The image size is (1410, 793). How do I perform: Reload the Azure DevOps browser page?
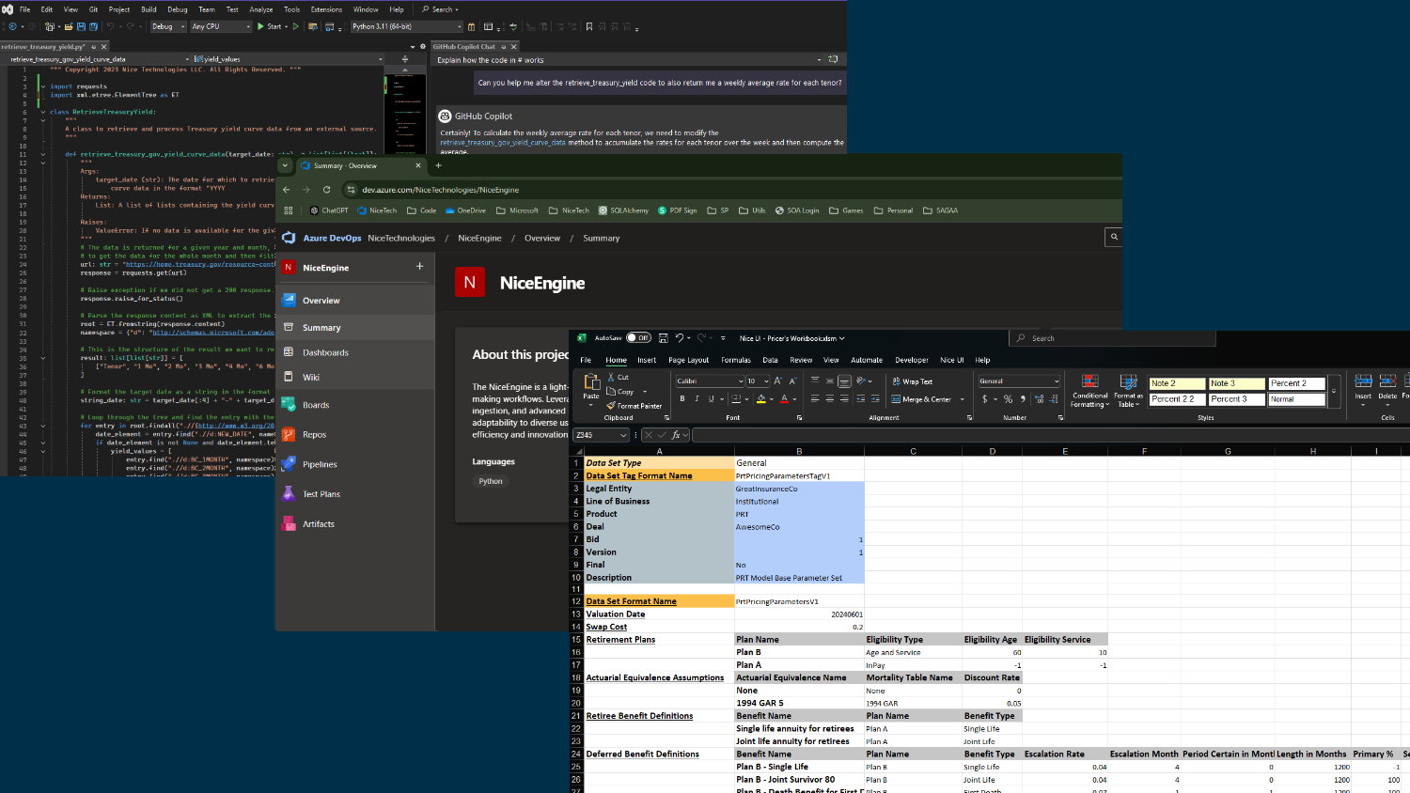click(x=327, y=190)
